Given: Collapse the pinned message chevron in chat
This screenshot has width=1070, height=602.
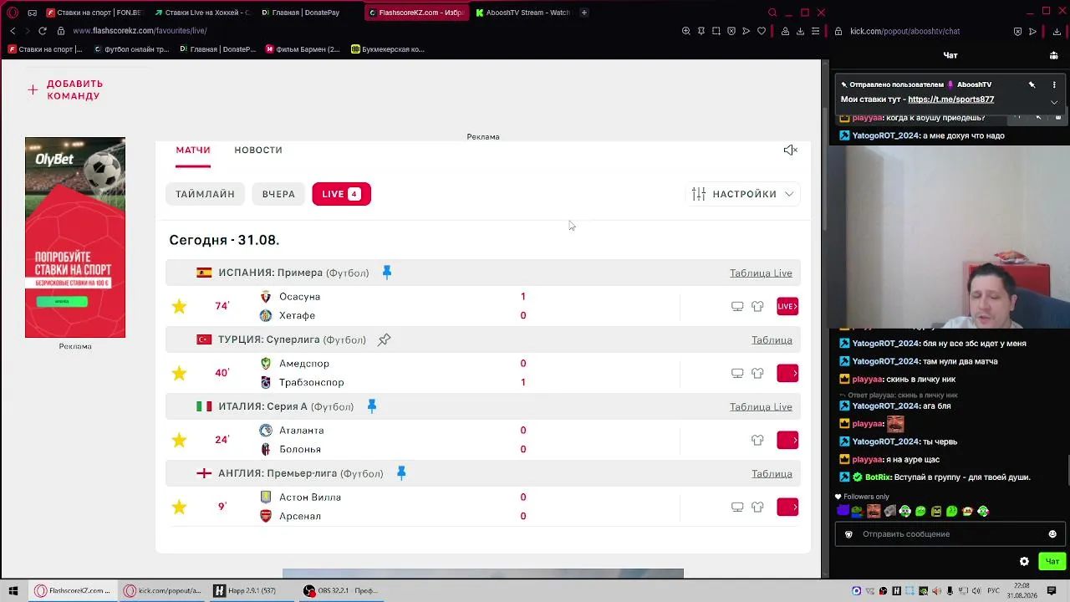Looking at the screenshot, I should point(1054,102).
